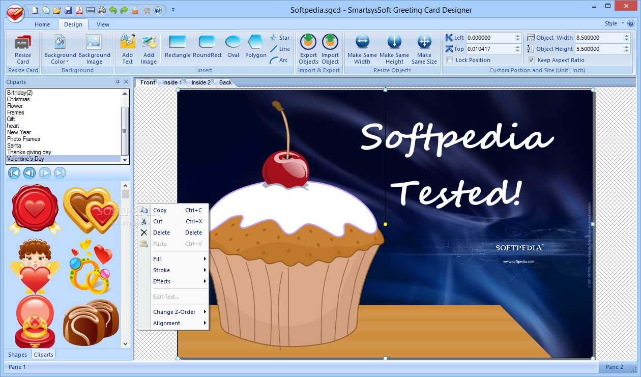Insert a RoundRect shape
The width and height of the screenshot is (641, 377).
207,46
